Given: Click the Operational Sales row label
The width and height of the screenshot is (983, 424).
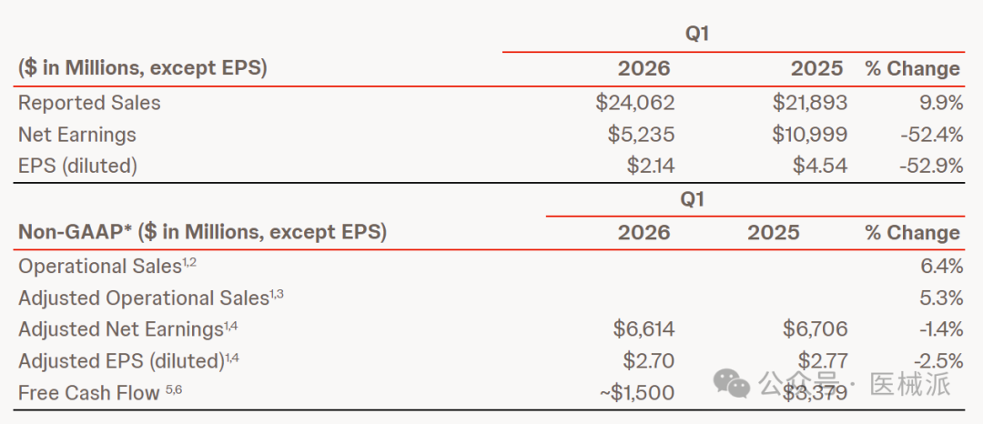Looking at the screenshot, I should pos(107,267).
